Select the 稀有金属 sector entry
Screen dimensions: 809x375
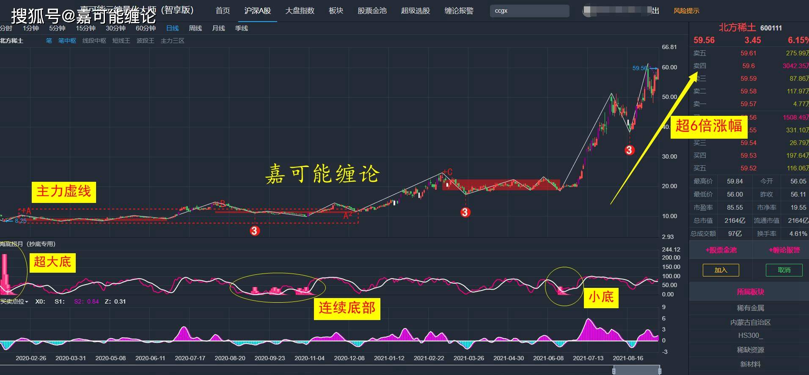(x=750, y=308)
